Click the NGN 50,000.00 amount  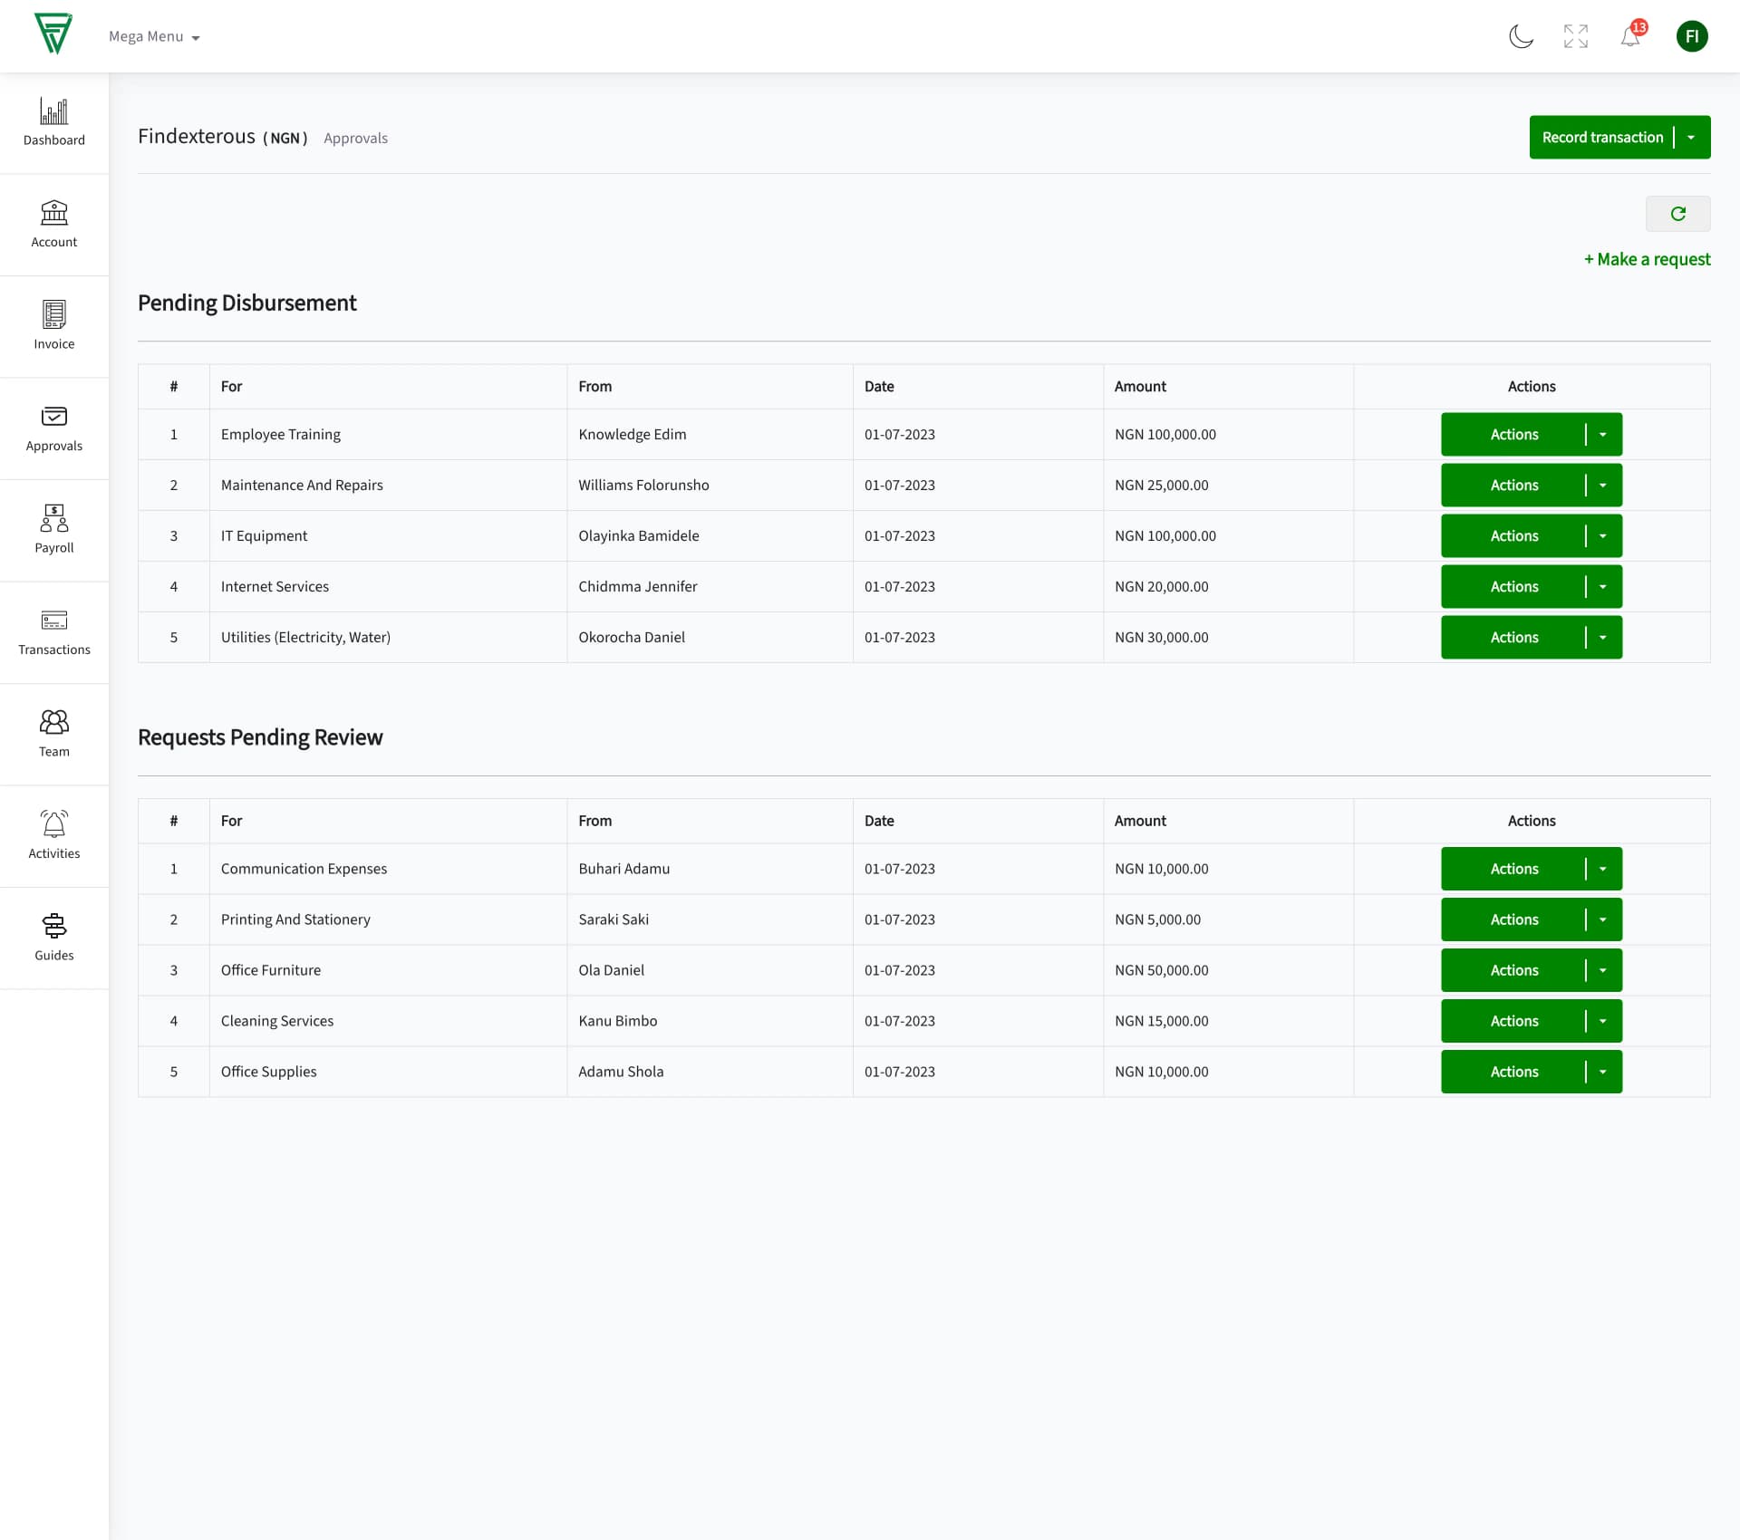click(x=1161, y=970)
